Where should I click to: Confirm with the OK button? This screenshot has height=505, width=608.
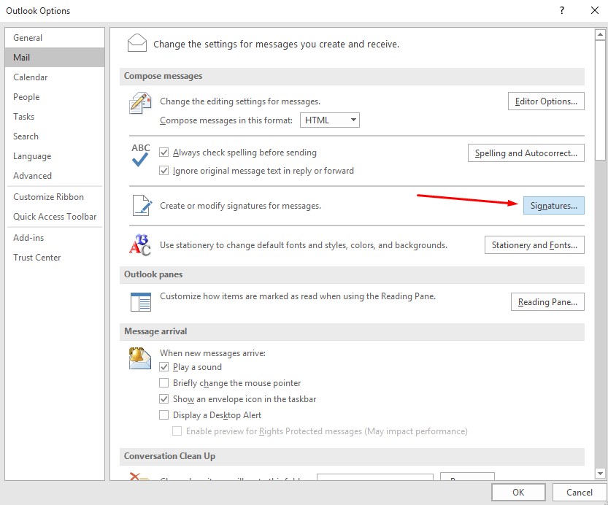(518, 492)
